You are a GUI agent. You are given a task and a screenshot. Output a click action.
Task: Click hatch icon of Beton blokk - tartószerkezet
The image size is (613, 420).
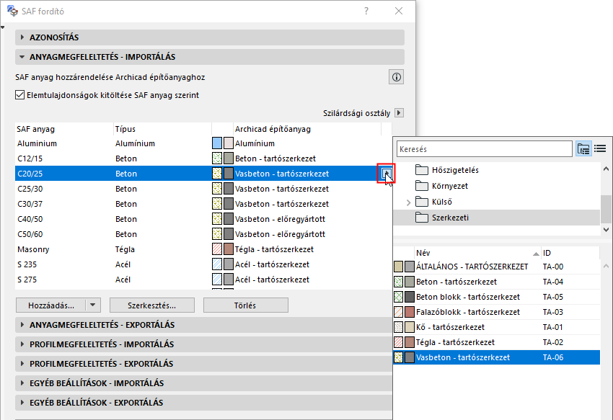[398, 297]
